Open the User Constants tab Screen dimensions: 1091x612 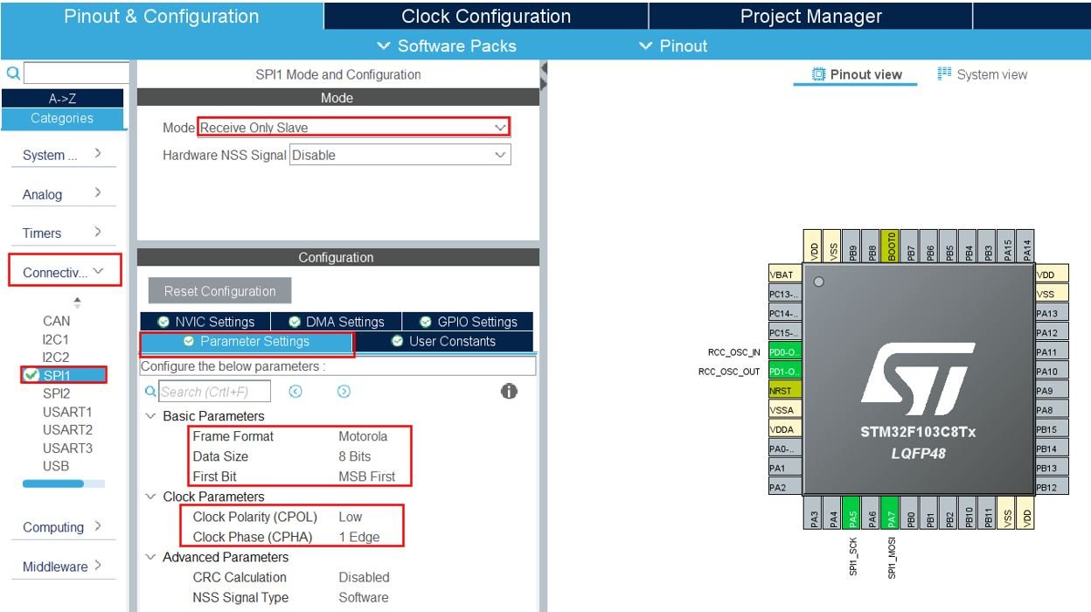coord(444,342)
